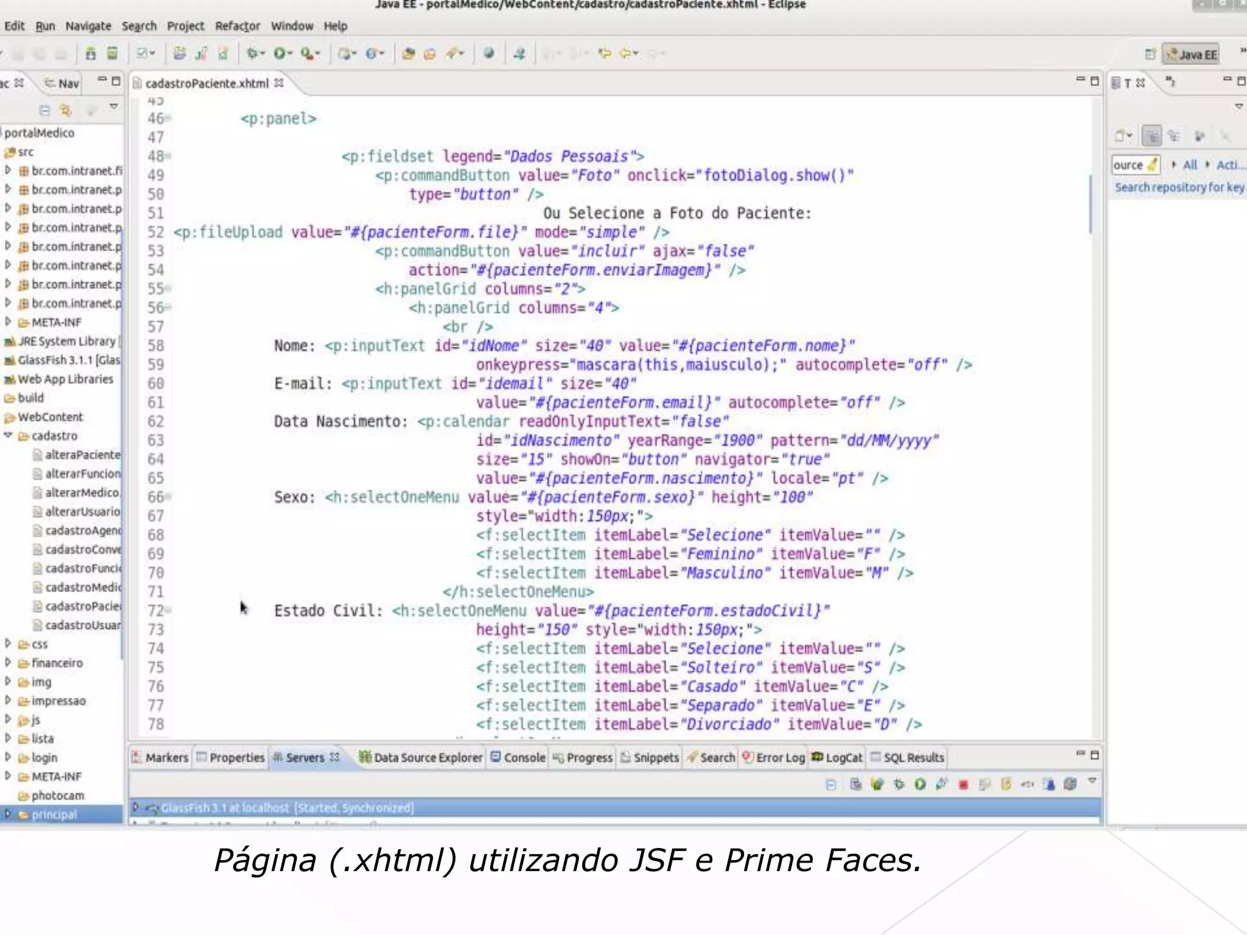Open the Navigate menu

tap(88, 26)
